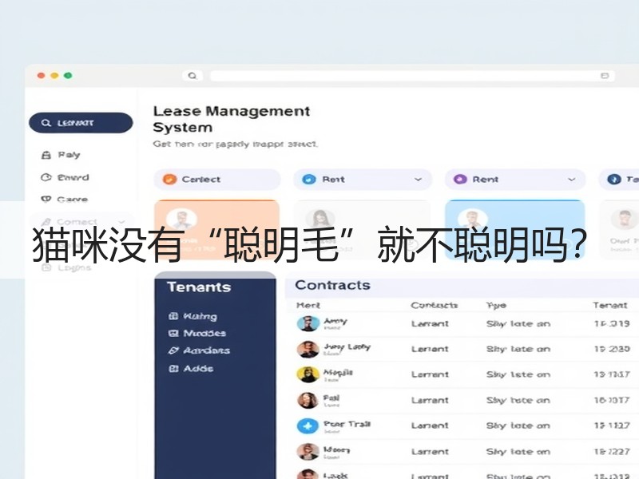
Task: Select Mucdes in the Tenants panel
Action: [x=204, y=333]
